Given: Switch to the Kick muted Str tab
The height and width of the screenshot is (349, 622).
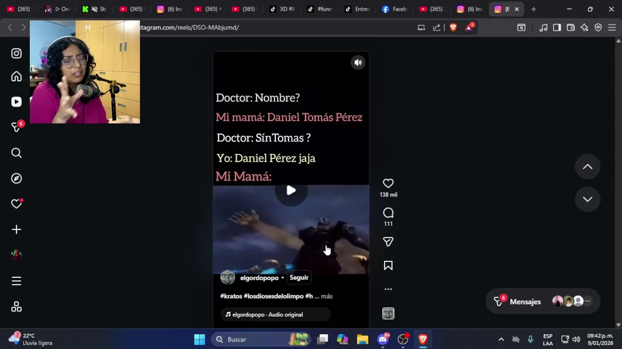Looking at the screenshot, I should pyautogui.click(x=95, y=9).
